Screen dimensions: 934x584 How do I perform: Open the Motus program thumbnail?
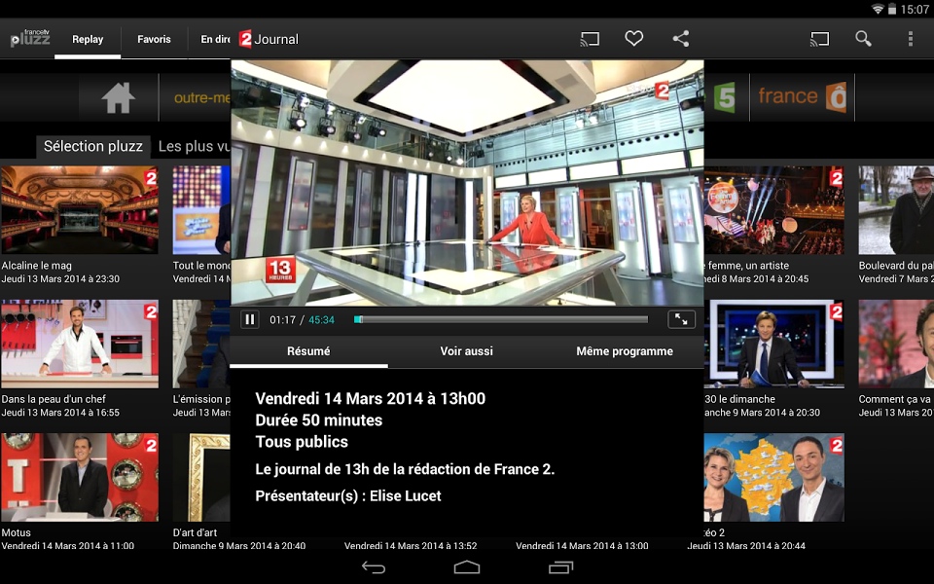[80, 477]
